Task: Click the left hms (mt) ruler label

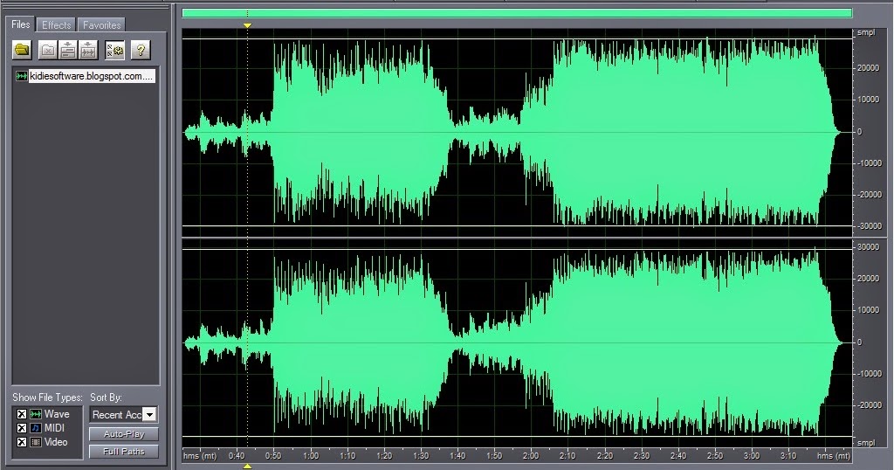Action: 200,456
